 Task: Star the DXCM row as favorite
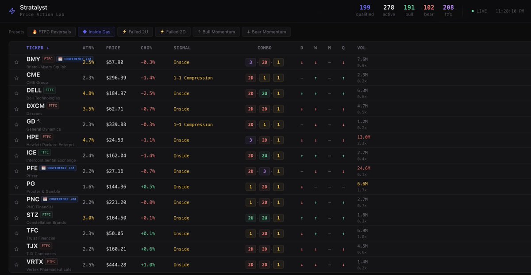click(16, 109)
